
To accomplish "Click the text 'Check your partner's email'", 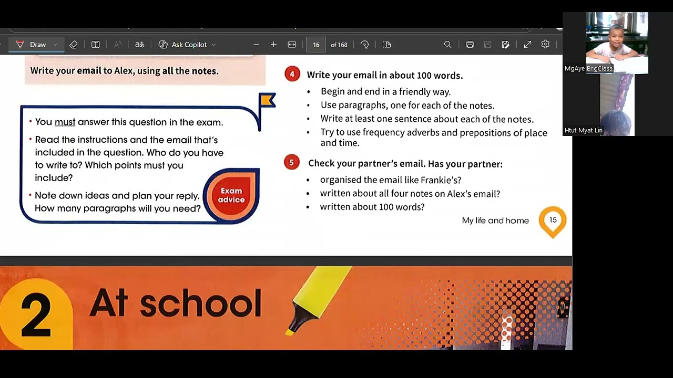I will point(366,164).
